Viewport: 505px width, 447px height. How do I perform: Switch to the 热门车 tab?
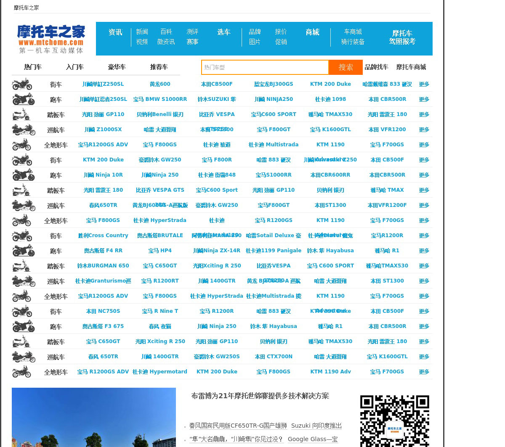33,67
